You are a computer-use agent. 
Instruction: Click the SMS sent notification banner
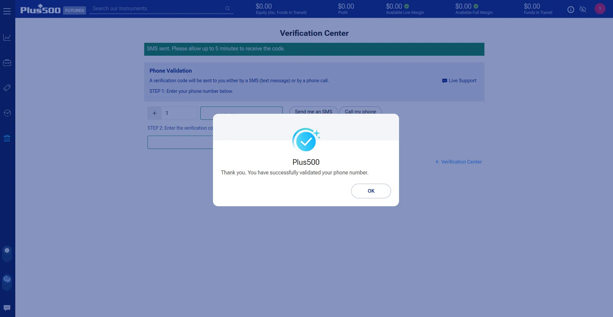click(314, 49)
